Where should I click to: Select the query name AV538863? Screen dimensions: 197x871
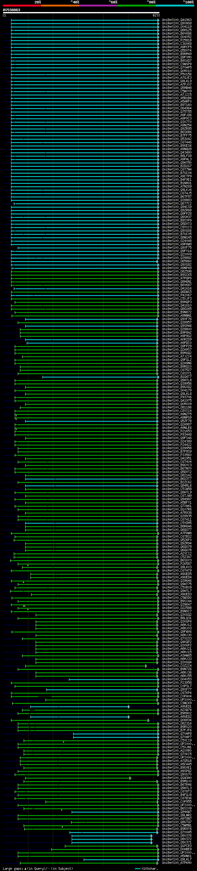pyautogui.click(x=11, y=10)
